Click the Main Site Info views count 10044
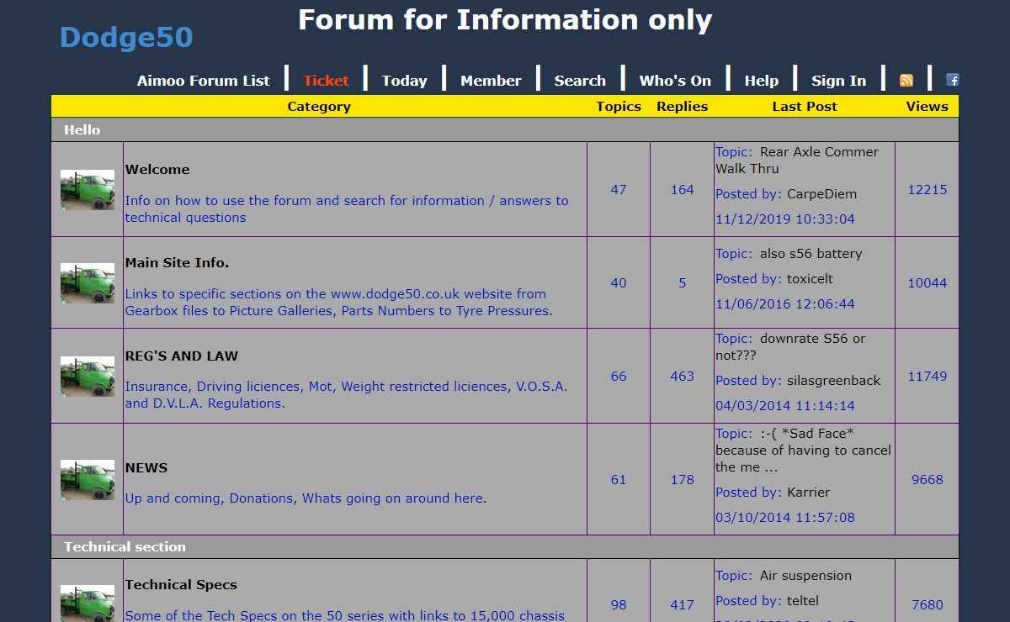The height and width of the screenshot is (622, 1010). coord(928,282)
